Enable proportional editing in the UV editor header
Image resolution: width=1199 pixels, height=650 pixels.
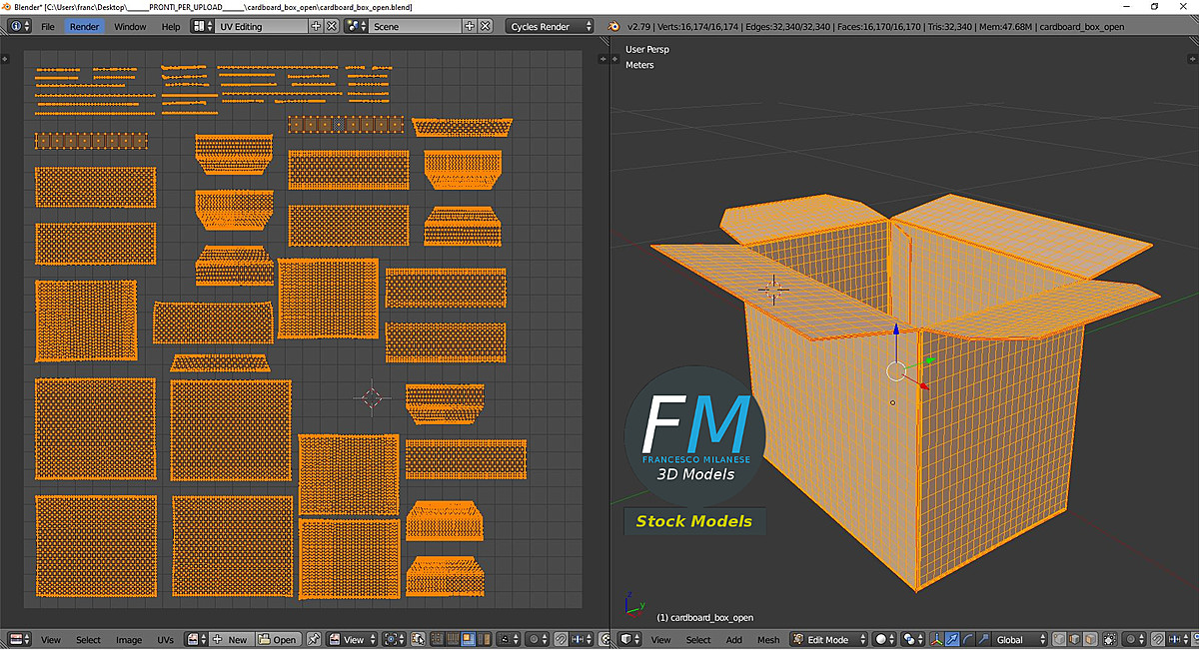[534, 642]
